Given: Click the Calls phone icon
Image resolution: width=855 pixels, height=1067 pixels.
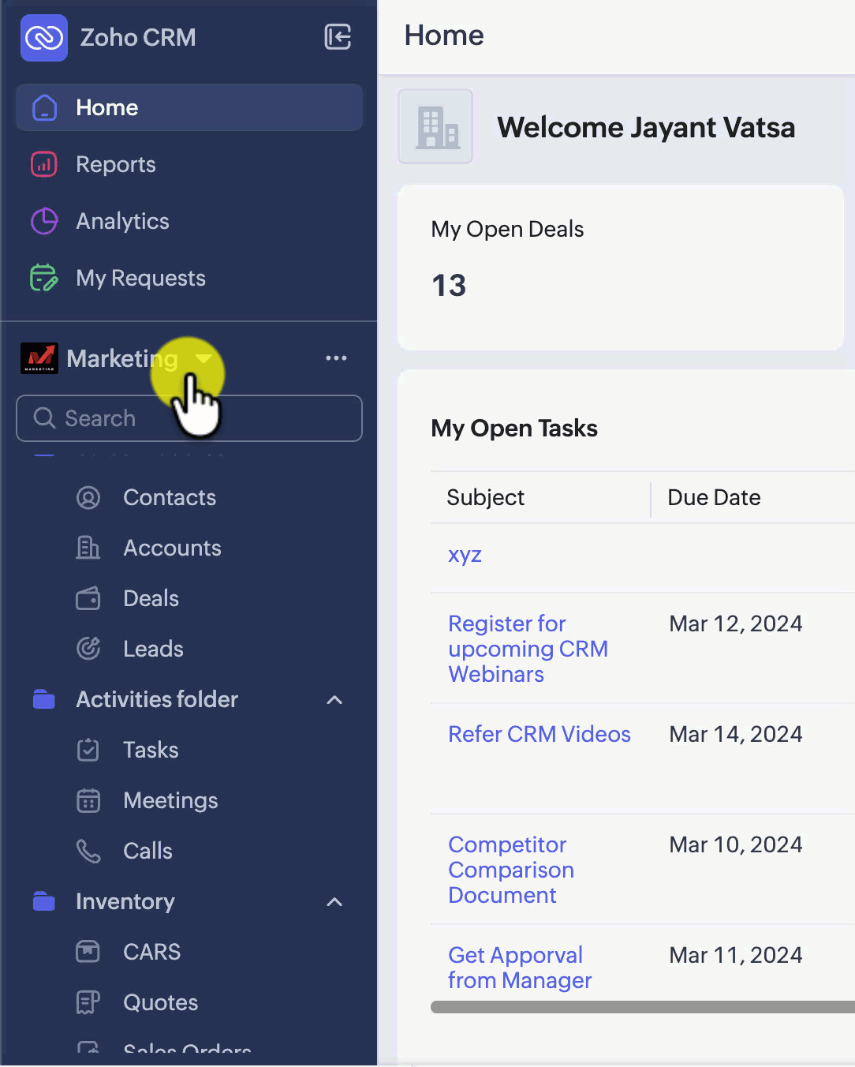Looking at the screenshot, I should [x=88, y=851].
